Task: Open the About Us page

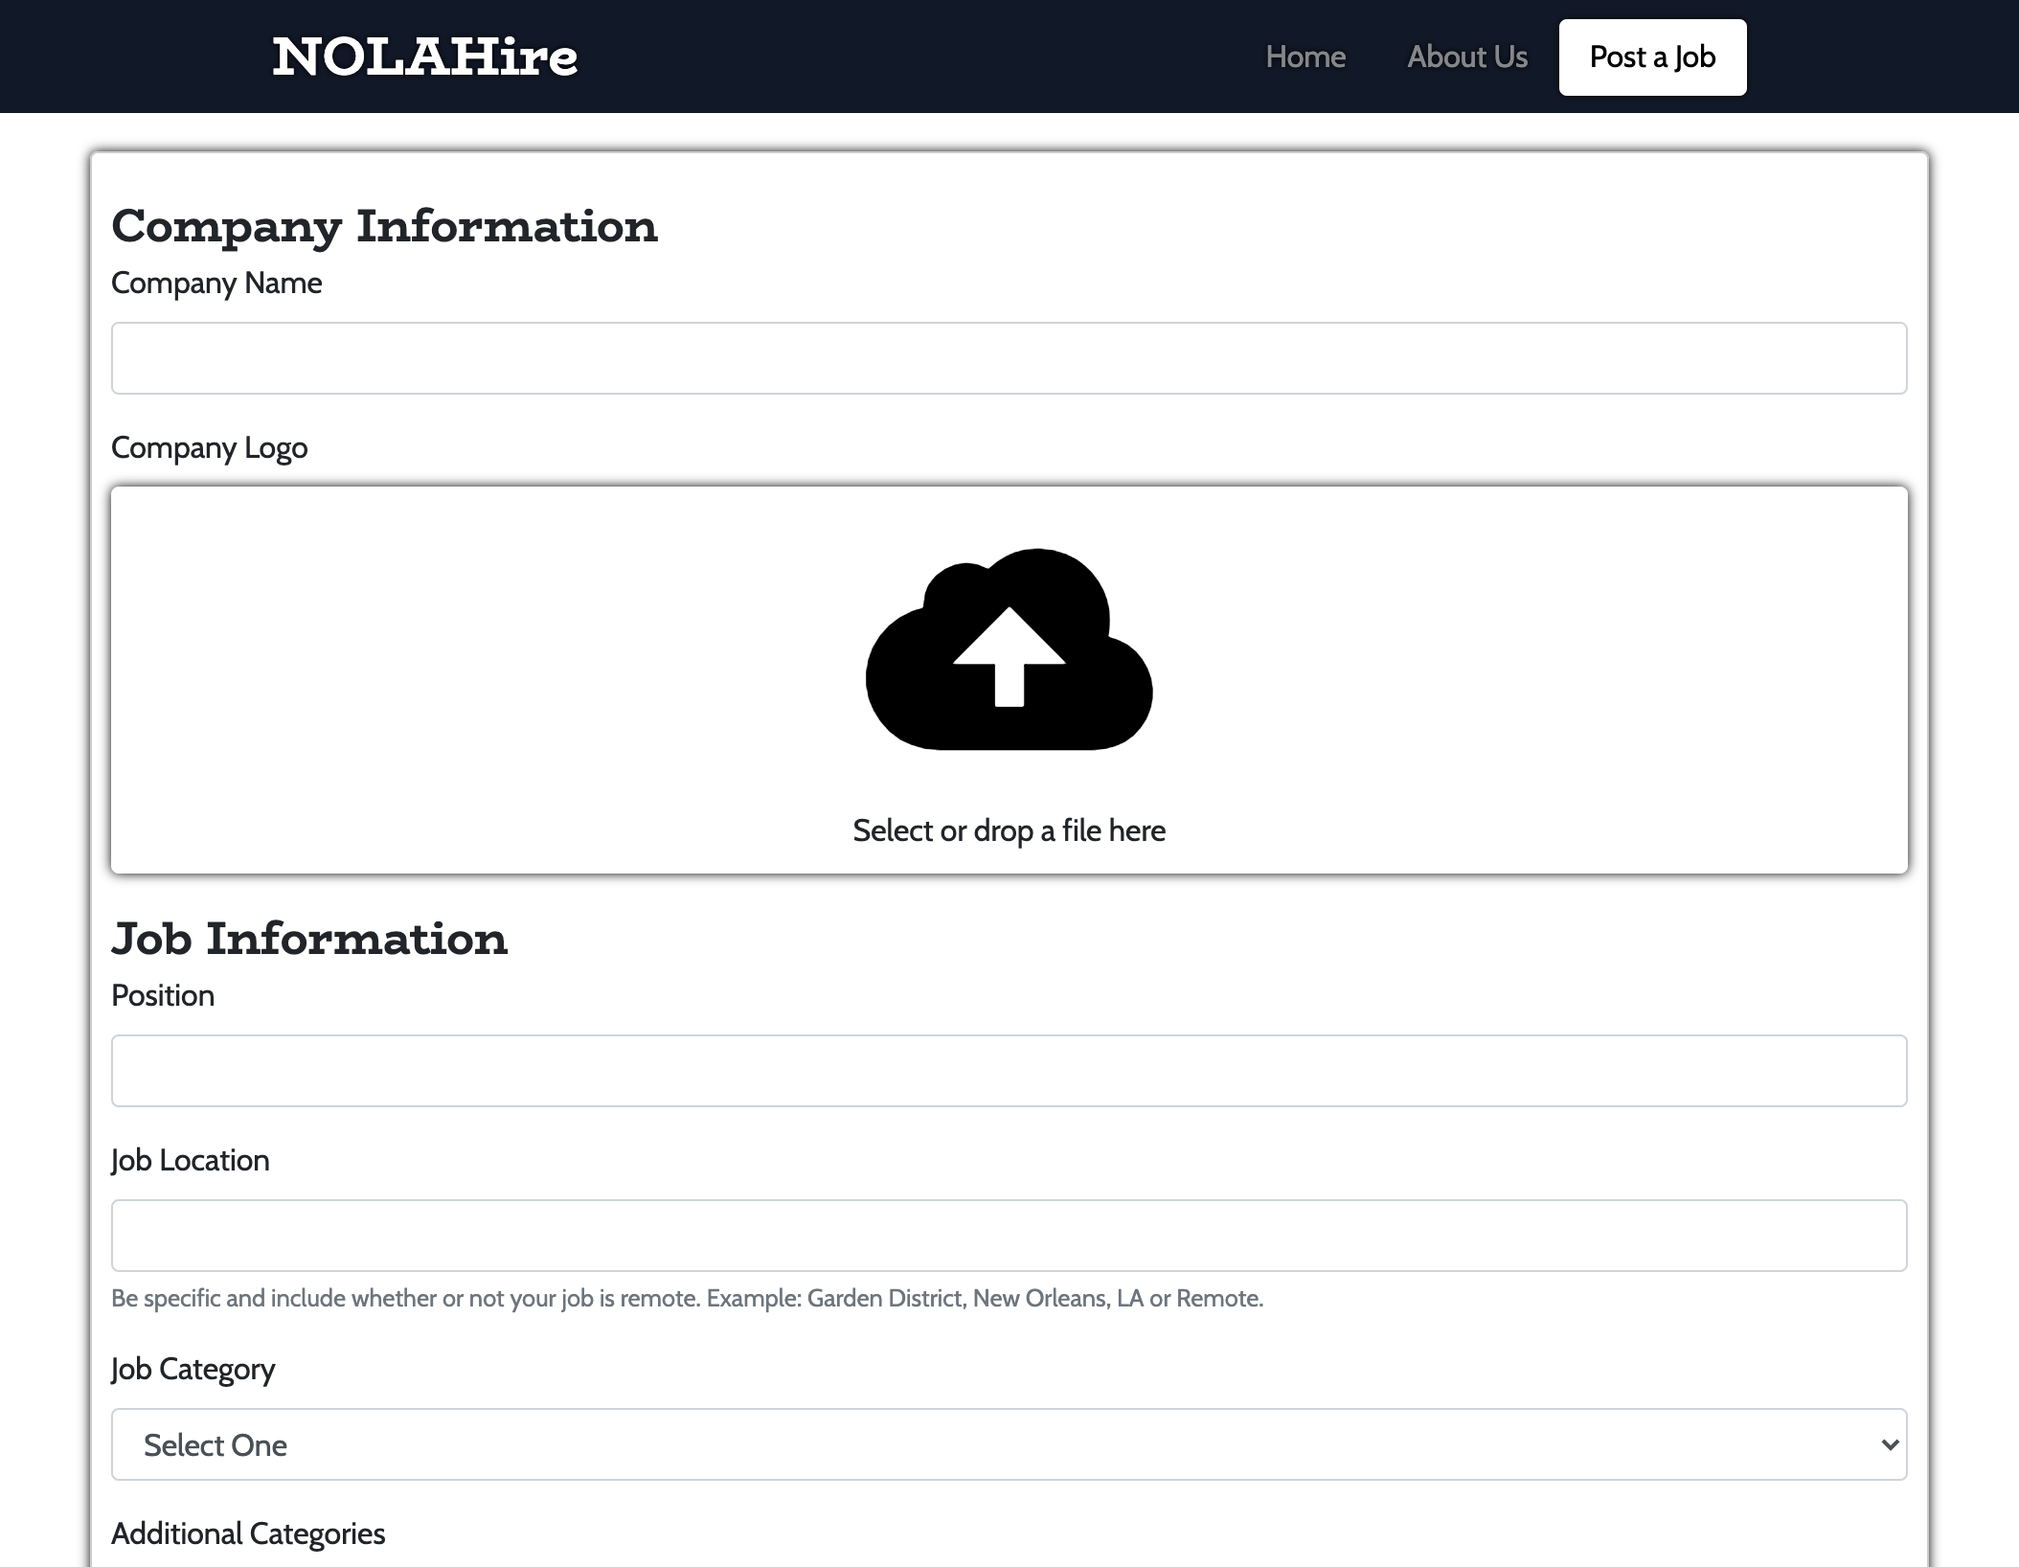Action: click(1465, 57)
